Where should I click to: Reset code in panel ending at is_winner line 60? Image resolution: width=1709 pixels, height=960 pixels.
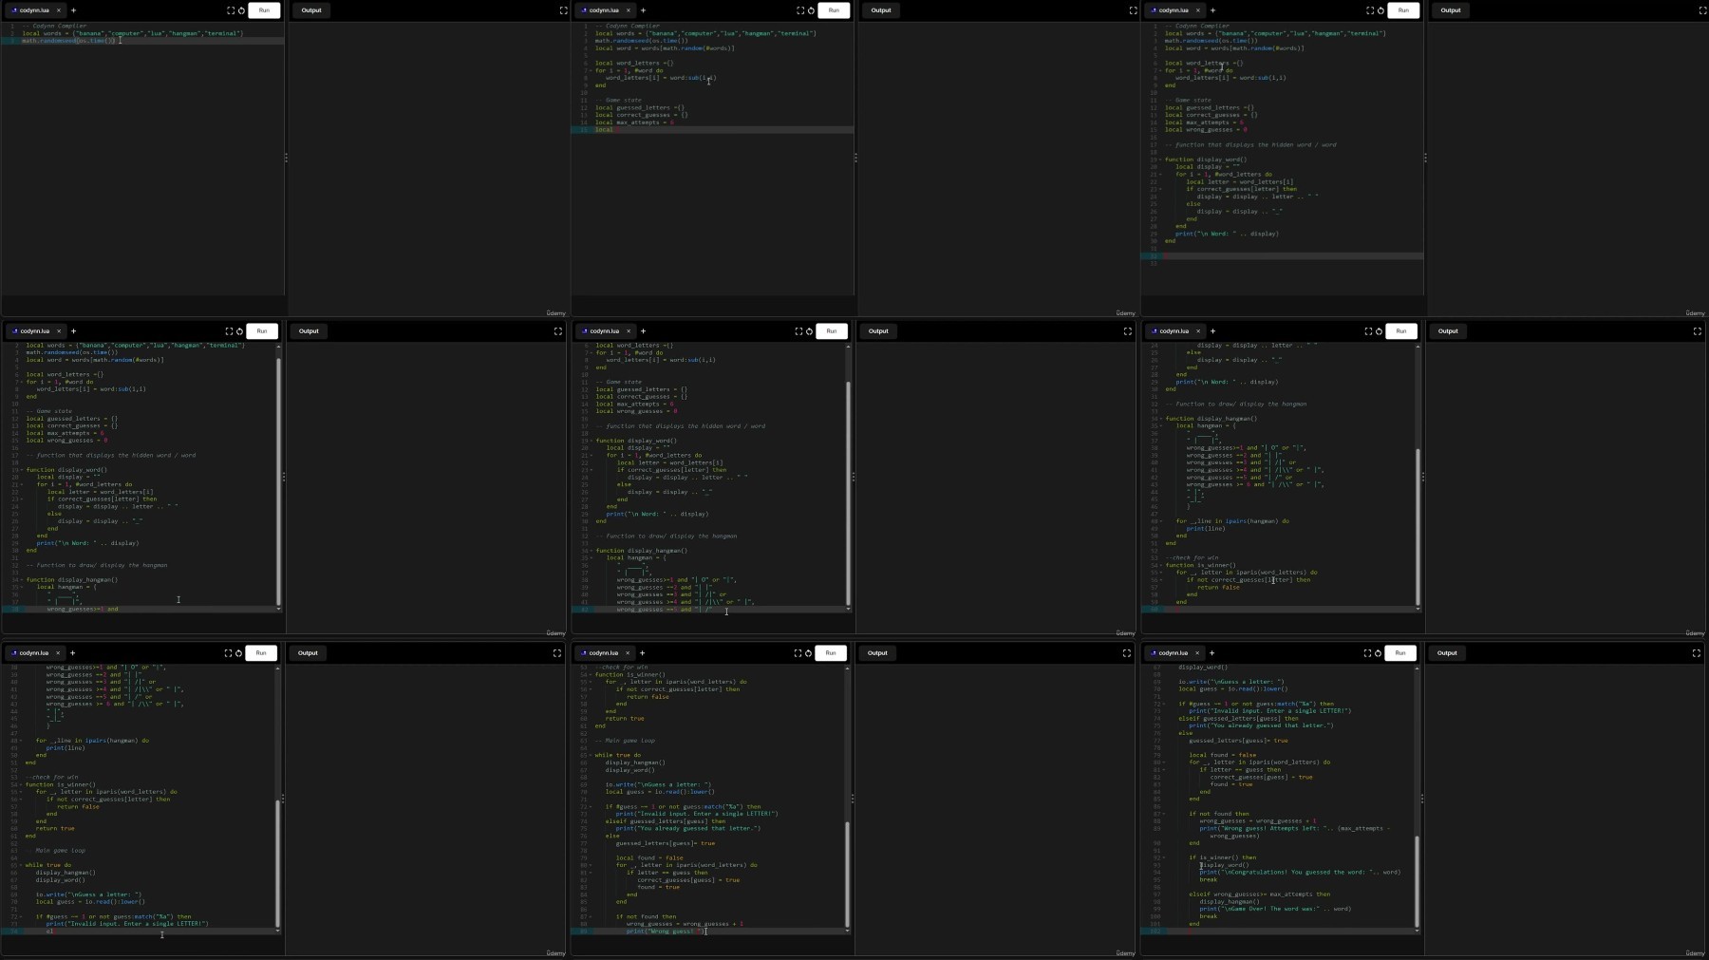1379,331
